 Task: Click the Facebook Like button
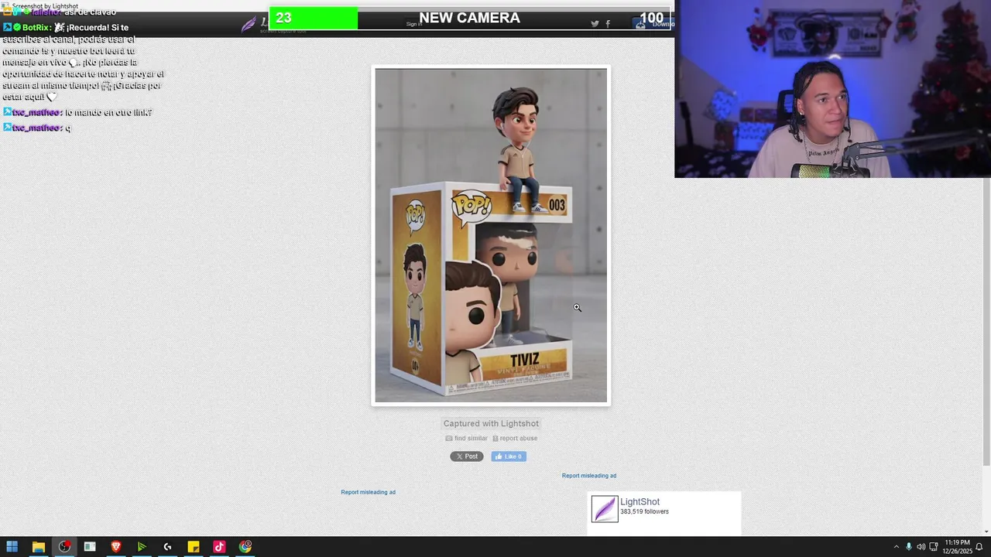coord(509,456)
